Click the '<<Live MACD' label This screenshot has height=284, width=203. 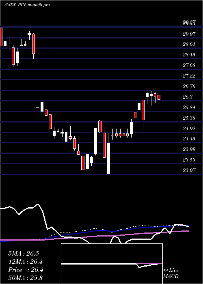pyautogui.click(x=171, y=273)
